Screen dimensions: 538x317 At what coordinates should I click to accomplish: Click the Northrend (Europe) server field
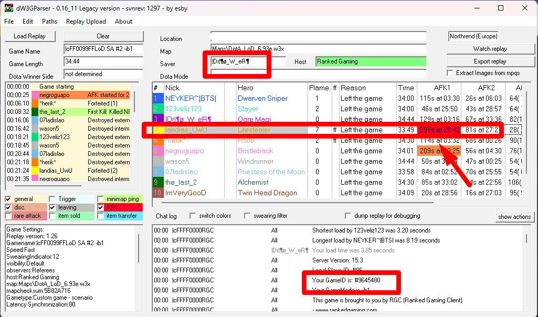point(473,36)
